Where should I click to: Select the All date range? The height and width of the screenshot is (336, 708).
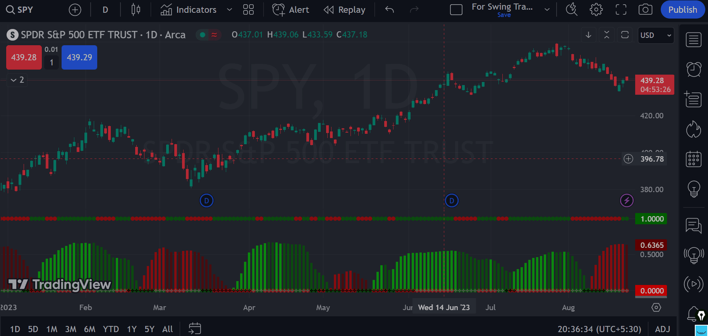[x=167, y=329]
